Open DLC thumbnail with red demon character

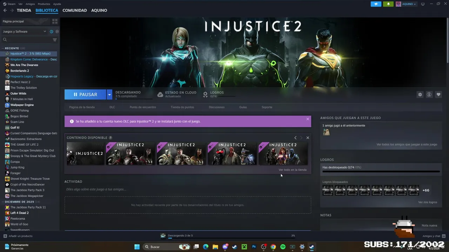[x=232, y=153]
